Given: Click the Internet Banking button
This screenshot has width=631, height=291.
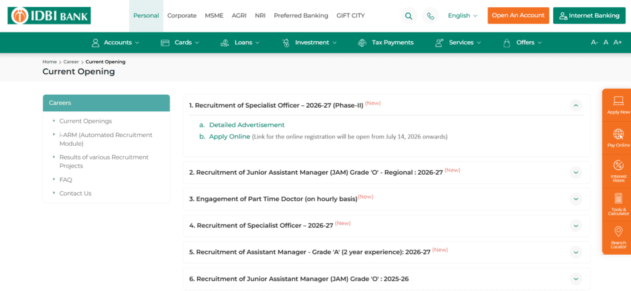Looking at the screenshot, I should pos(590,15).
